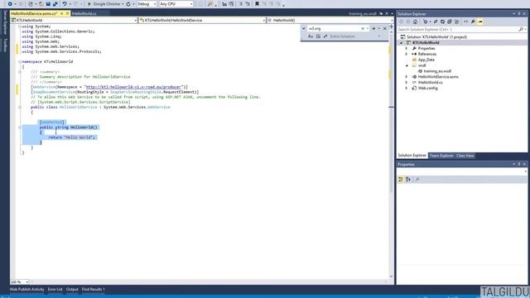
Task: Open the Web Publish Activity tab
Action: coord(26,290)
